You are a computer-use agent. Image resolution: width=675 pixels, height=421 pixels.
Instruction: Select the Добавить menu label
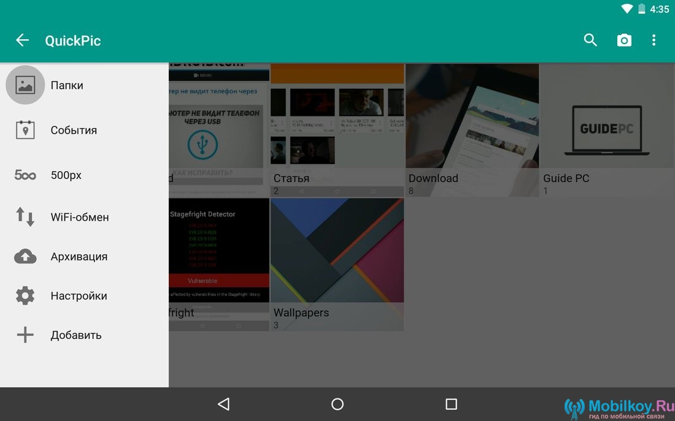point(75,335)
